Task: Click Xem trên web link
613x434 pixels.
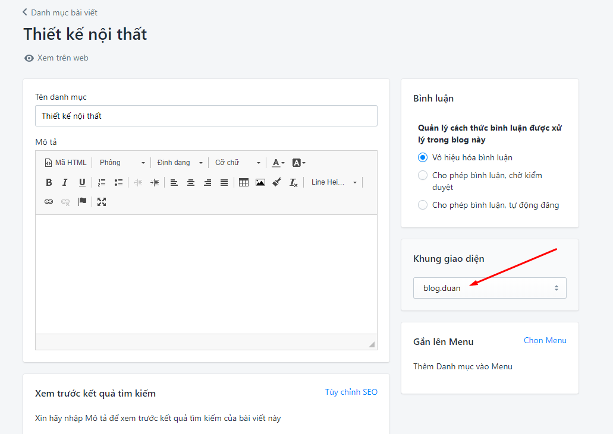Action: coord(56,58)
